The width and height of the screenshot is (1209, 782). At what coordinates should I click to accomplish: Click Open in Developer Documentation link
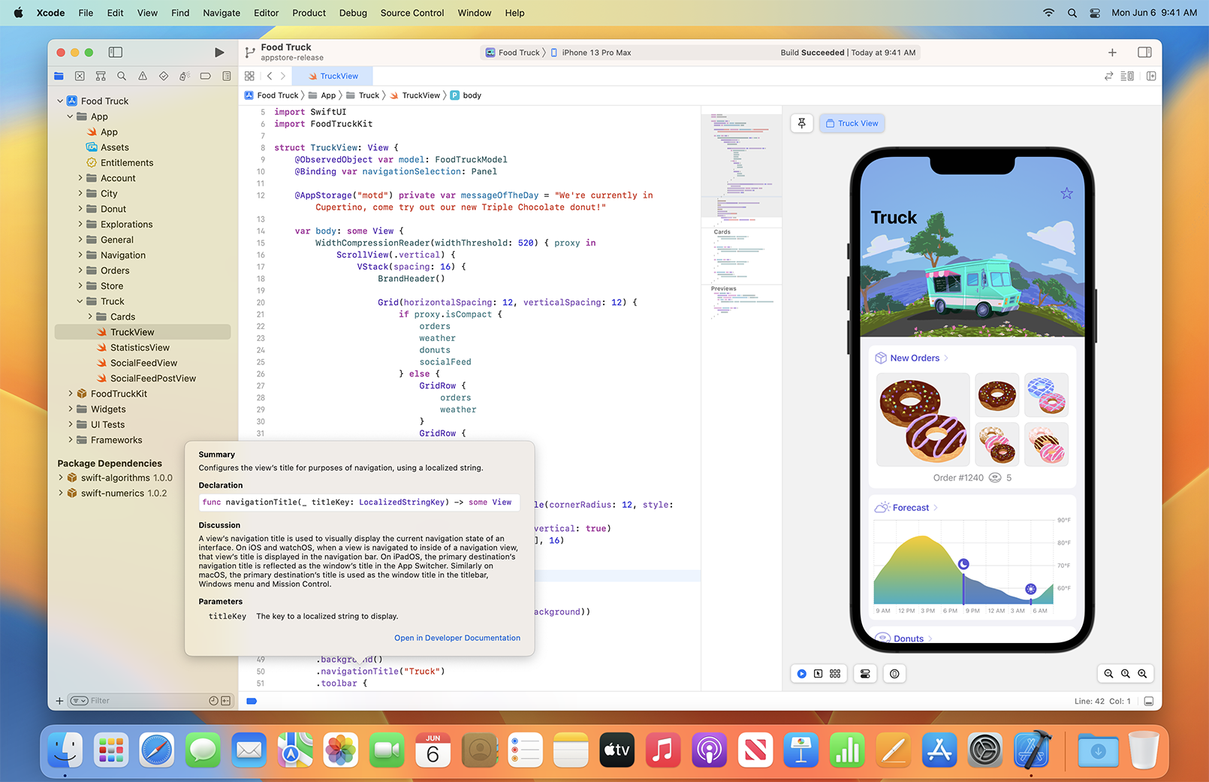457,638
